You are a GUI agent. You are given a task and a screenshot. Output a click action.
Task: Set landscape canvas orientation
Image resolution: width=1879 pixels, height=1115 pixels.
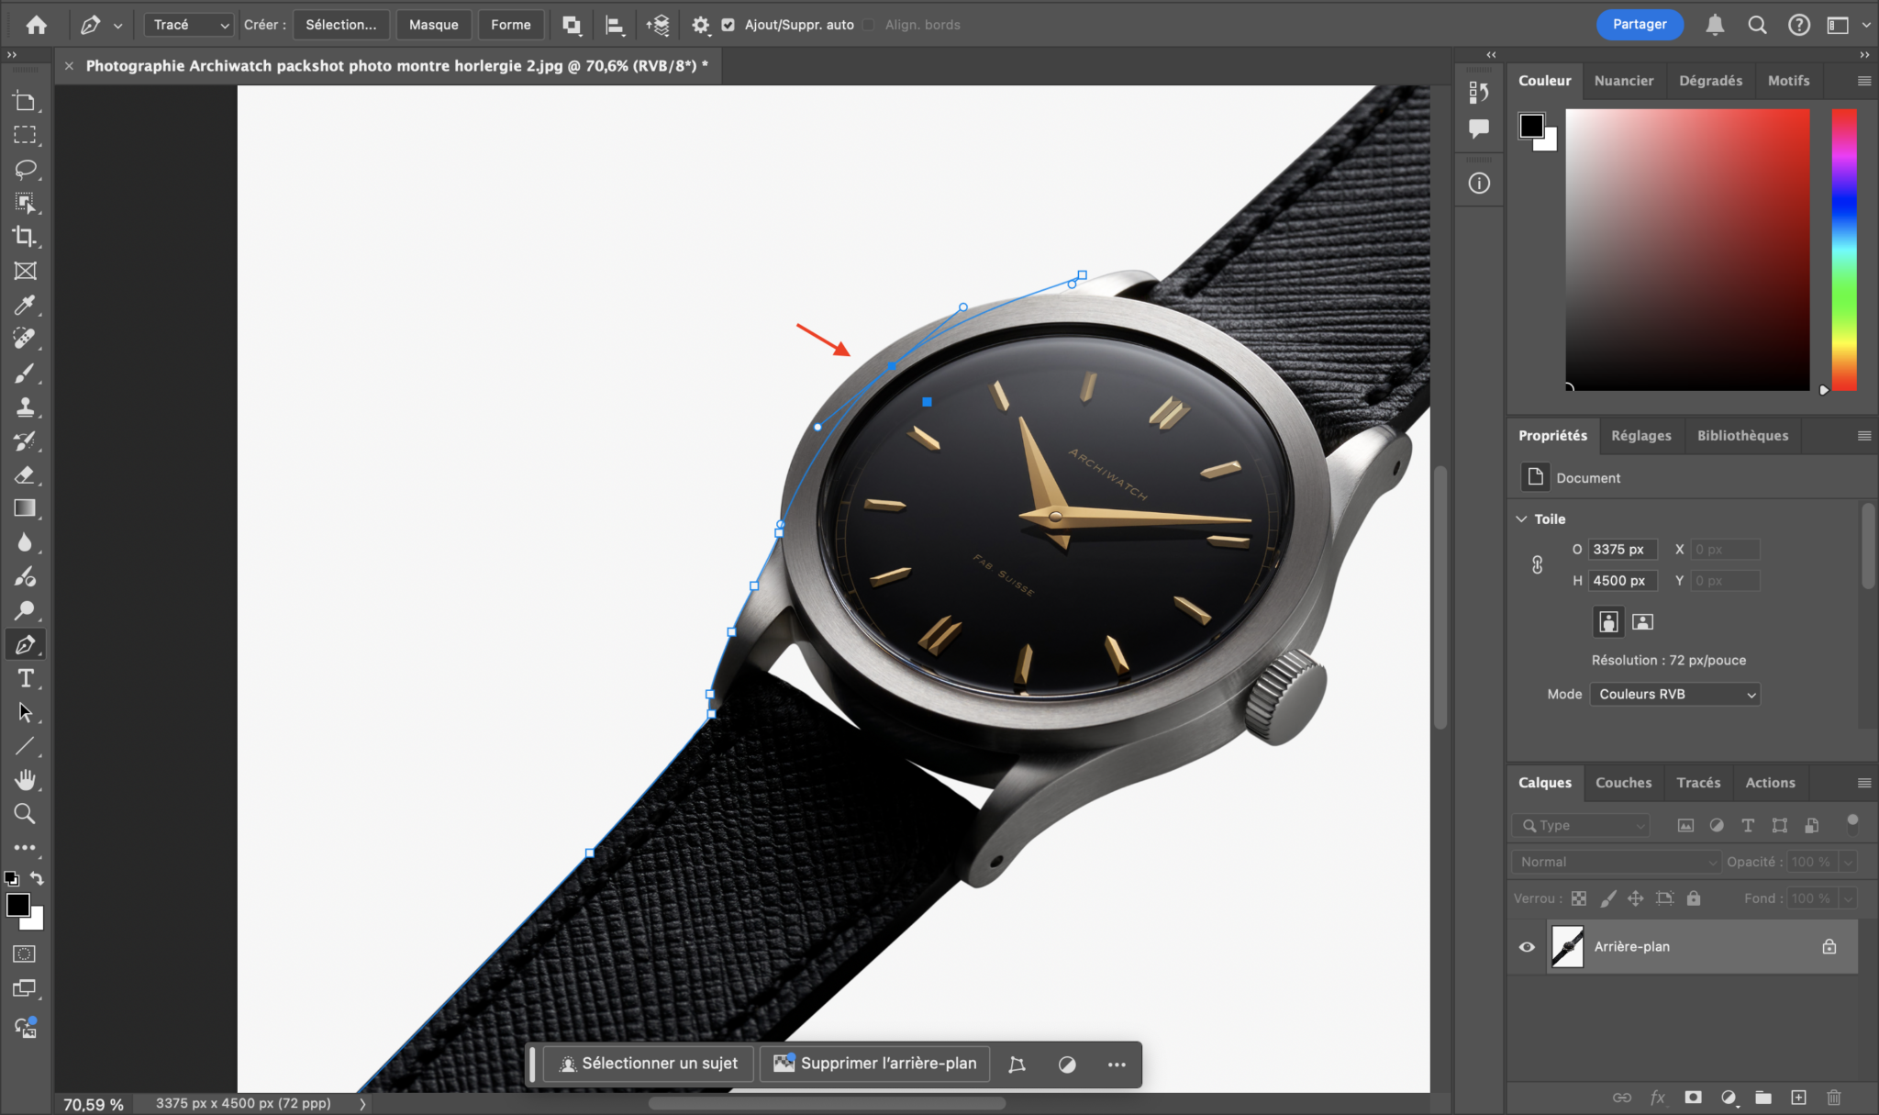1642,621
